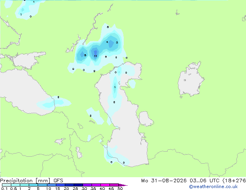
Task: Click the '10' legend label
Action: [49, 188]
